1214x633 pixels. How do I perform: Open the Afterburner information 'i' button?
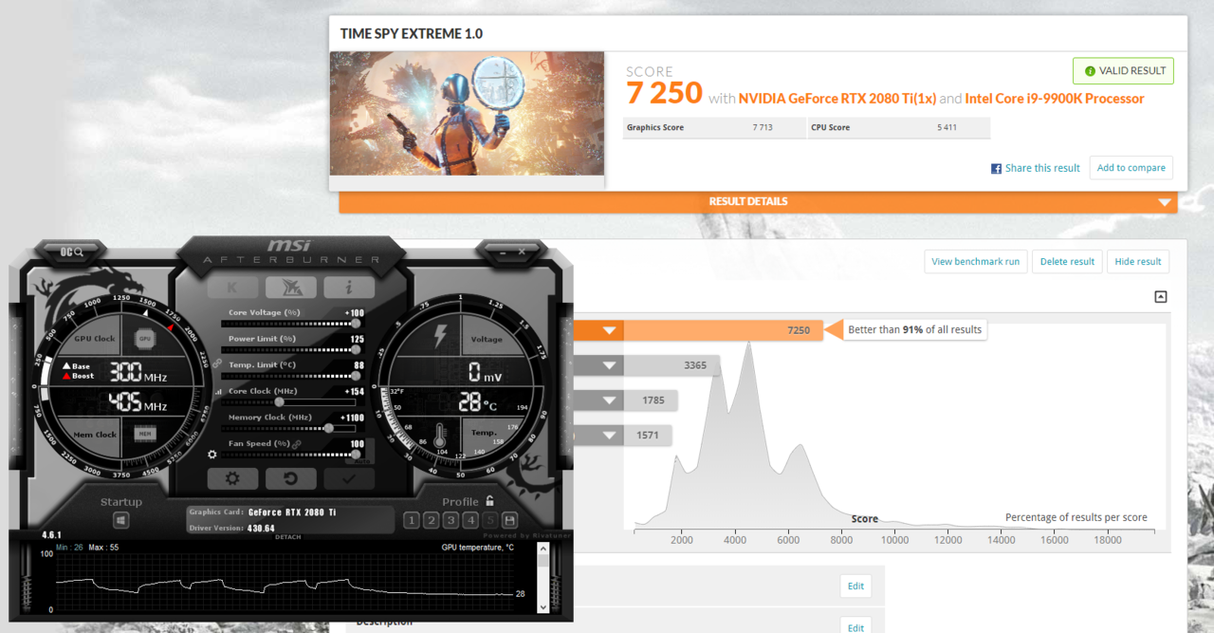(x=348, y=288)
